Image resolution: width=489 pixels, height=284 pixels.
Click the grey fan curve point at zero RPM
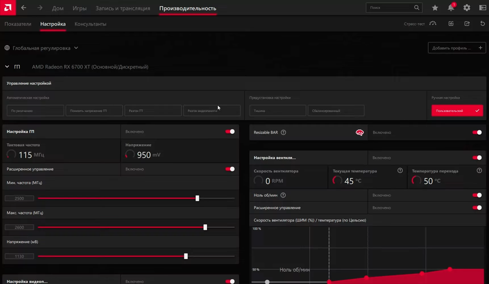[267, 282]
